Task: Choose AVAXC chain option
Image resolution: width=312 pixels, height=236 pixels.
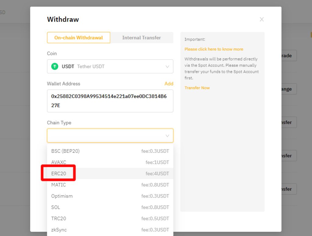Action: point(110,162)
